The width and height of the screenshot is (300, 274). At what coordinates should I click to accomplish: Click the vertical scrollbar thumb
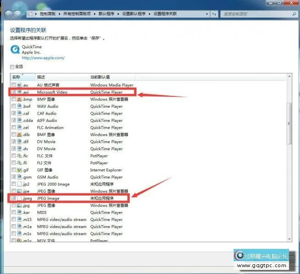[289, 124]
